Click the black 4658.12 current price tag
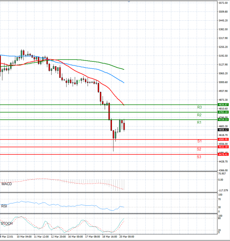This screenshot has width=230, height=241. (x=223, y=130)
